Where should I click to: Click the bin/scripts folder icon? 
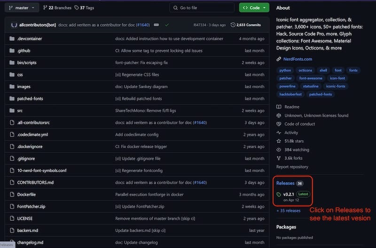coord(12,62)
